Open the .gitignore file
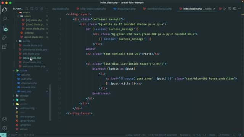Screen dimensions: 244x137 [x=26, y=125]
